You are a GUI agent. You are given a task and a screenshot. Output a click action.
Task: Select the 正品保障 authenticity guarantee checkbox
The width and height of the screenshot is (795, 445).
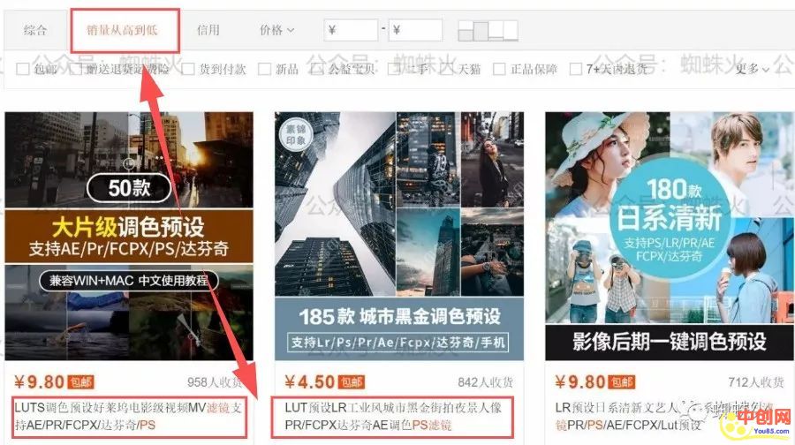500,70
